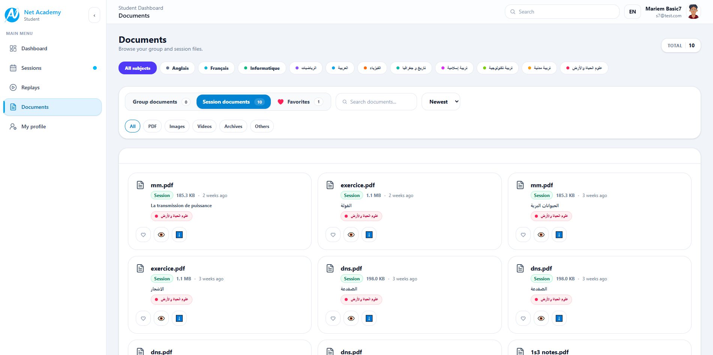Preview the right-side dns.pdf with eye icon
The height and width of the screenshot is (355, 713).
[x=541, y=318]
